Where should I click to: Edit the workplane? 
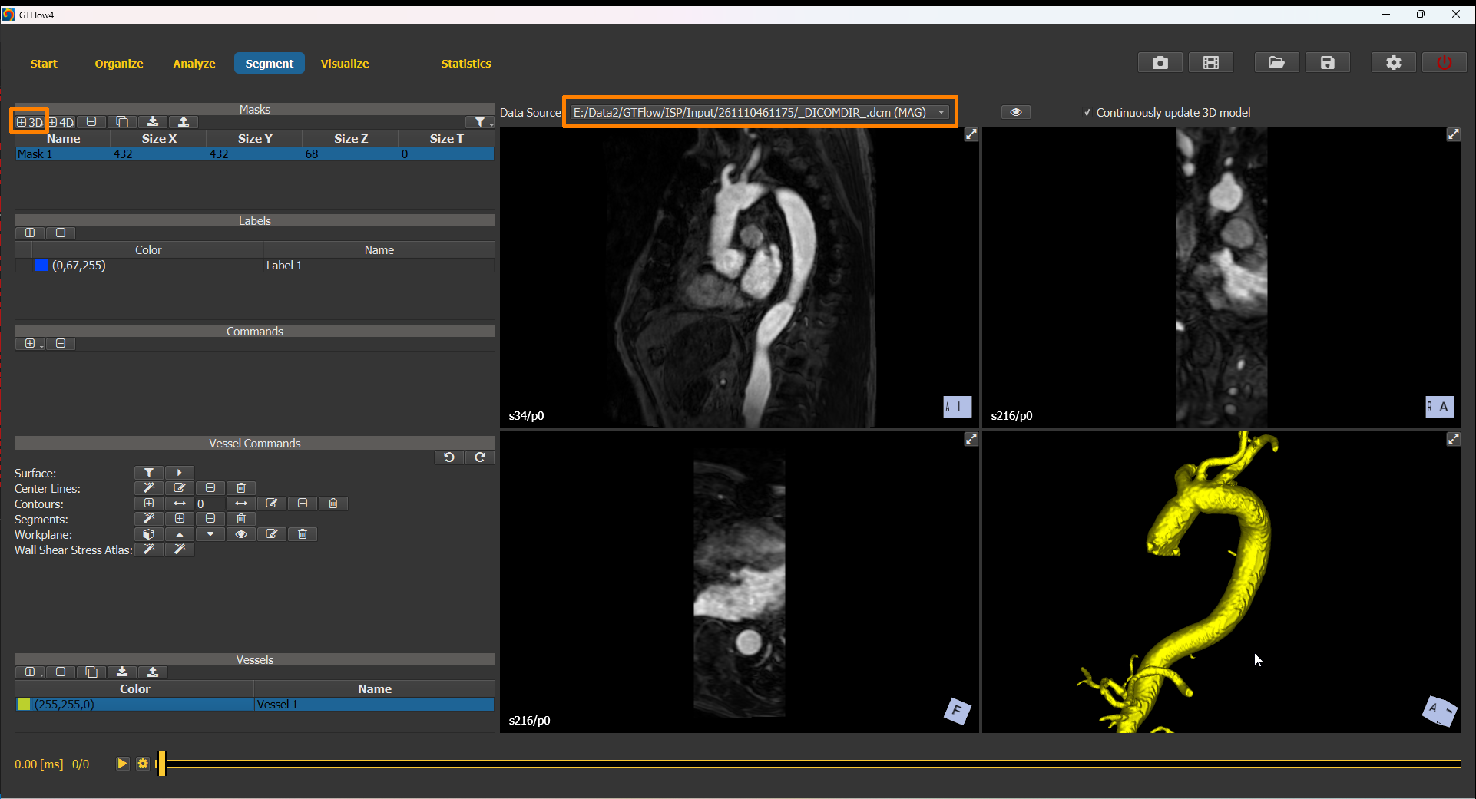click(x=272, y=534)
